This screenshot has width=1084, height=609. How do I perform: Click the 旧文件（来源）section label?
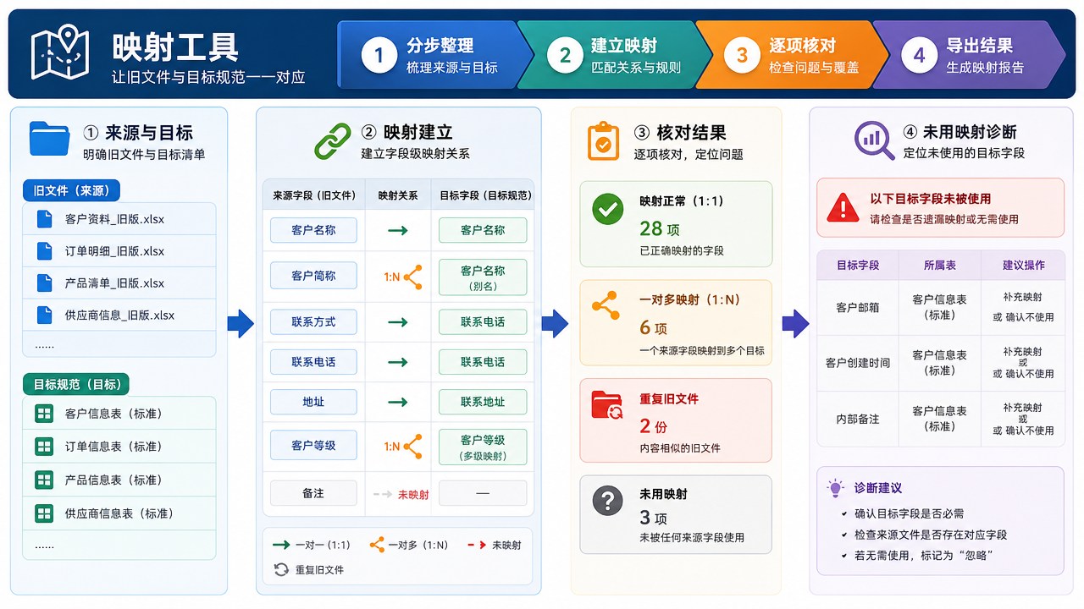point(71,190)
